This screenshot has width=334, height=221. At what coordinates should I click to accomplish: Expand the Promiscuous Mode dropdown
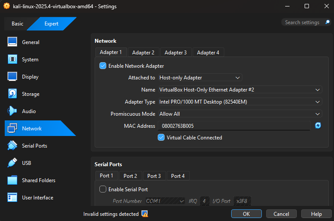[240, 114]
